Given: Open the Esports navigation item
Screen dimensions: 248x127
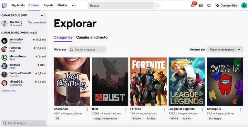Looking at the screenshot, I should tap(49, 5).
